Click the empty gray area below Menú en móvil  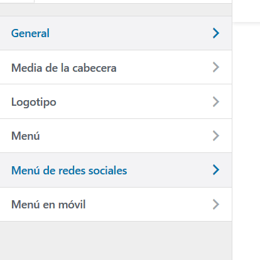coord(116,240)
